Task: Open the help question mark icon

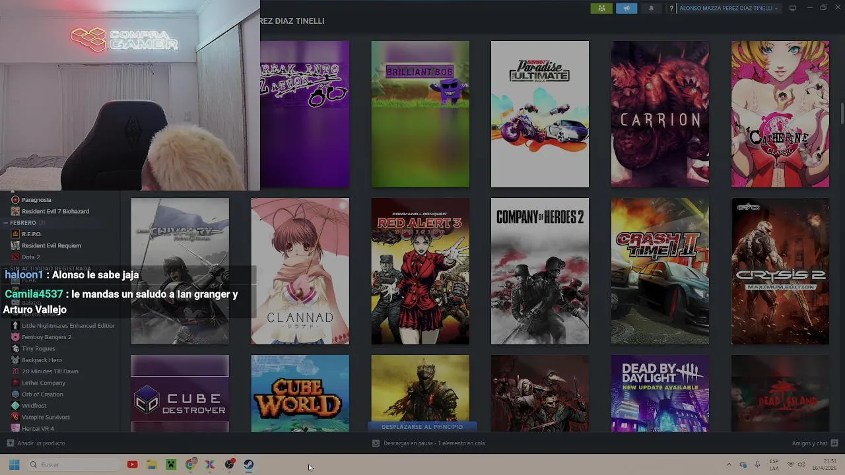Action: [x=671, y=9]
